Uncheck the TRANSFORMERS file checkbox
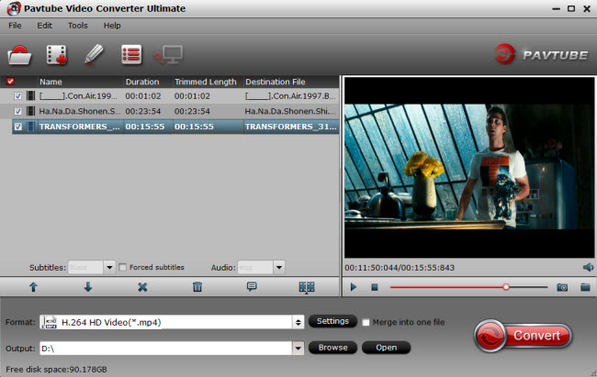 point(17,127)
